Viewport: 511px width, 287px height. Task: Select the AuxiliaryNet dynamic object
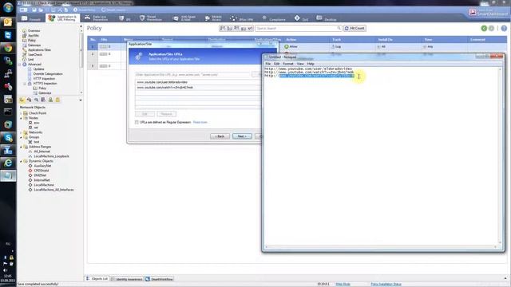[40, 166]
